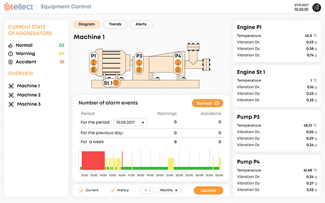Open Machine 3 in overview
Screen dimensions: 325x203
(x=29, y=104)
